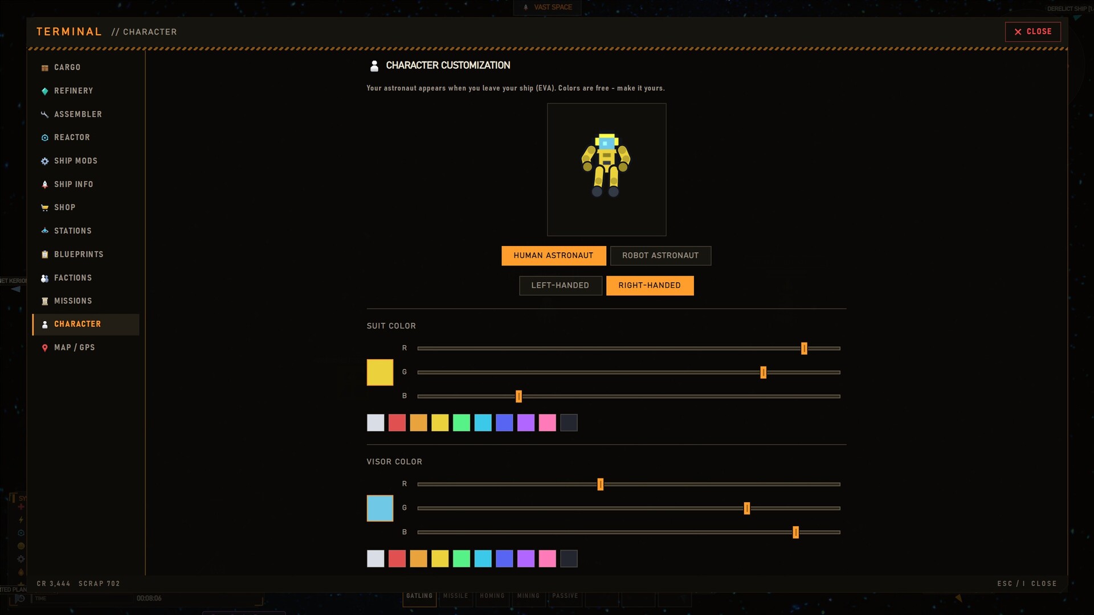Click the Ship Info rocket icon
The image size is (1094, 615).
[44, 184]
